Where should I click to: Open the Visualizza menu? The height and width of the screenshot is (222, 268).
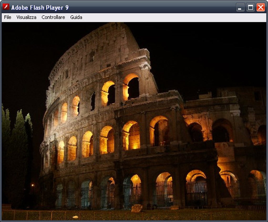click(x=26, y=17)
